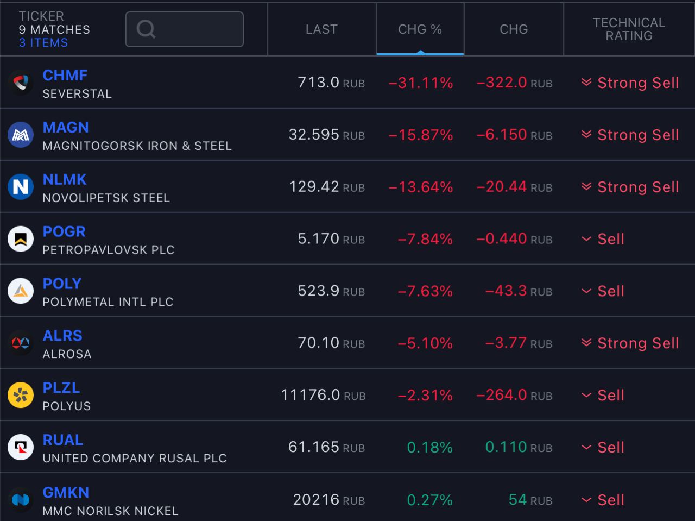Click the chevron icon beside POGR Sell rating
The image size is (695, 521).
pyautogui.click(x=586, y=239)
